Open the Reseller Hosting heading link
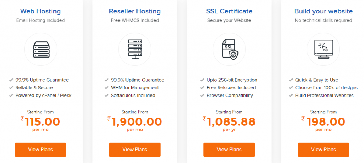This screenshot has width=364, height=163. click(135, 11)
